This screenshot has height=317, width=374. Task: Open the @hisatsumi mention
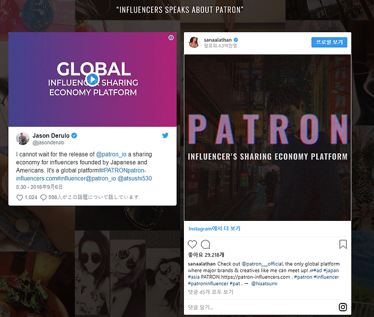pyautogui.click(x=264, y=284)
